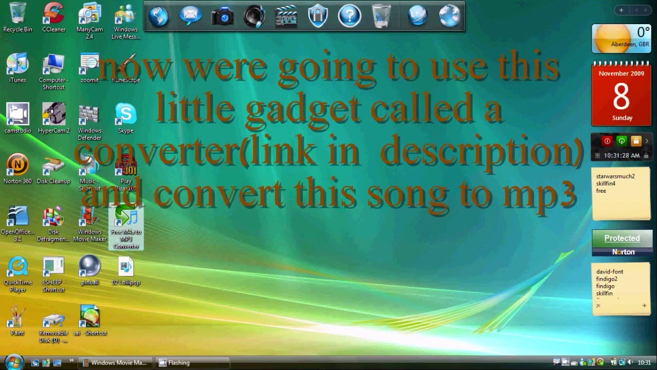
Task: Launch Windows Movie Maker desktop icon
Action: [x=89, y=224]
